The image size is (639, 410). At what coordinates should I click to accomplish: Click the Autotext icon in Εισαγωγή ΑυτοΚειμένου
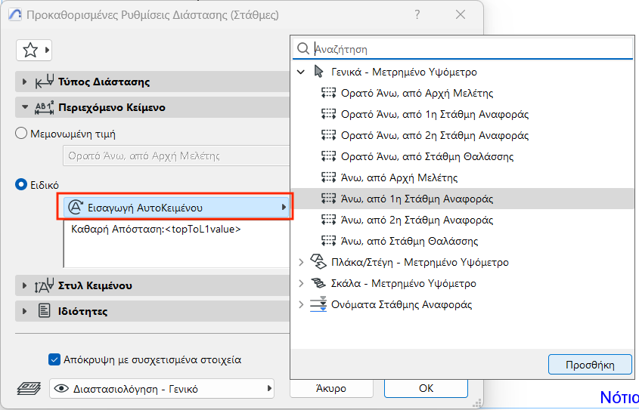(76, 208)
